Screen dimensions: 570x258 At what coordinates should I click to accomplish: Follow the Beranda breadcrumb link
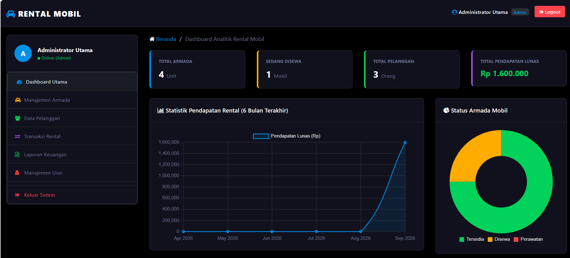[x=166, y=39]
